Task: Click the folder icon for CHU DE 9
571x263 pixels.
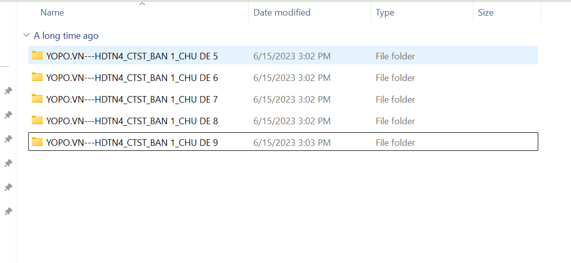Action: tap(37, 142)
